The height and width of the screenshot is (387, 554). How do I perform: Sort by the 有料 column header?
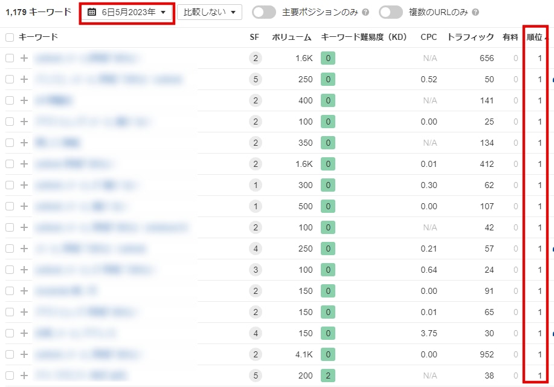pyautogui.click(x=510, y=37)
